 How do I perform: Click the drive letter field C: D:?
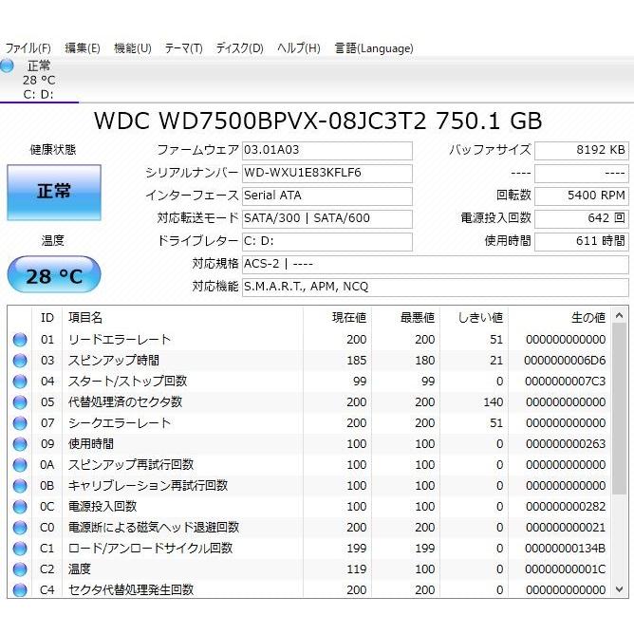tap(327, 241)
